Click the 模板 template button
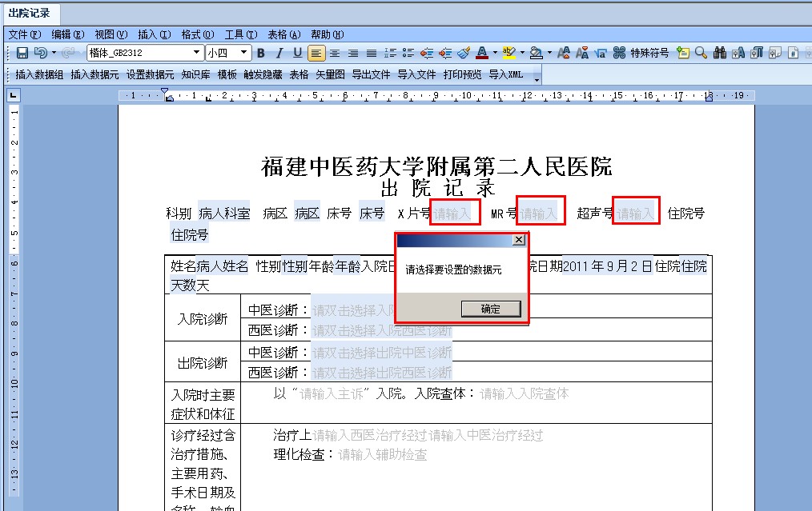Viewport: 812px width, 511px height. point(227,75)
